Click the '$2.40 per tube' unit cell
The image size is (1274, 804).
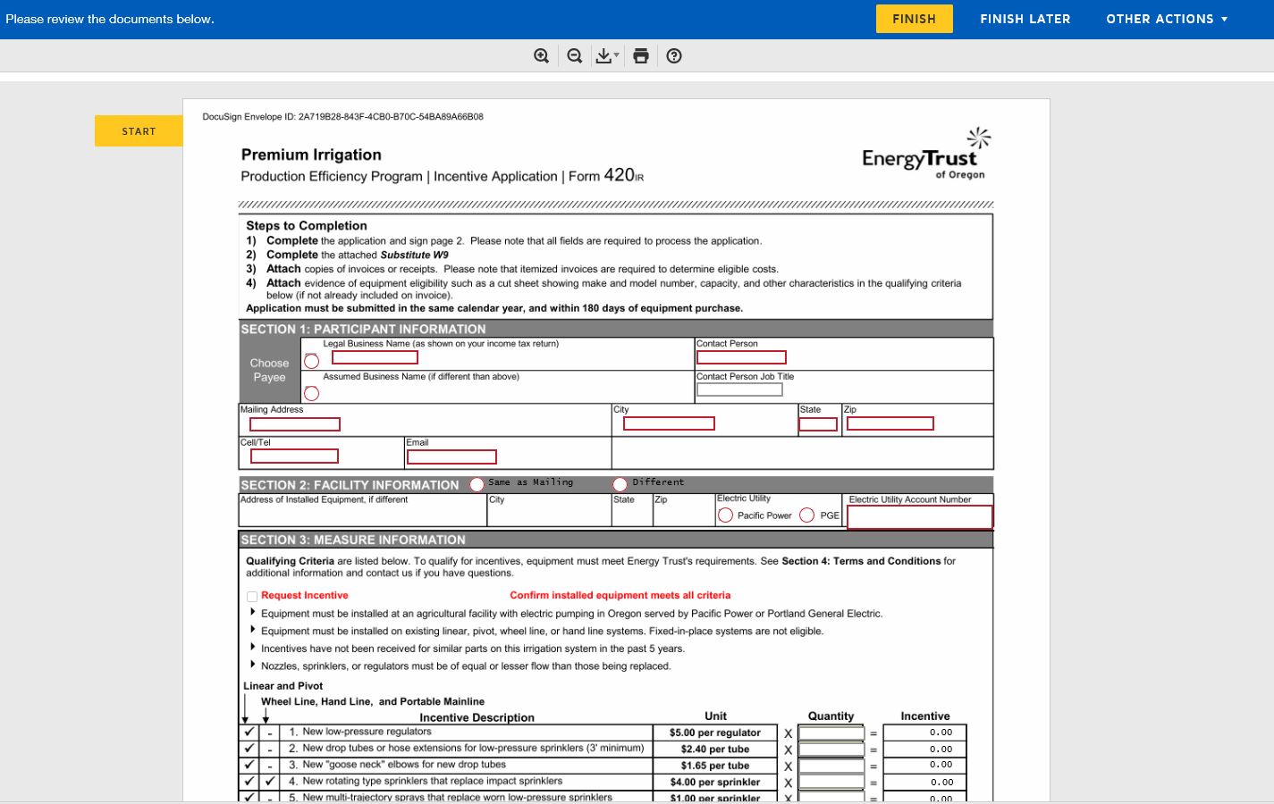click(x=715, y=750)
